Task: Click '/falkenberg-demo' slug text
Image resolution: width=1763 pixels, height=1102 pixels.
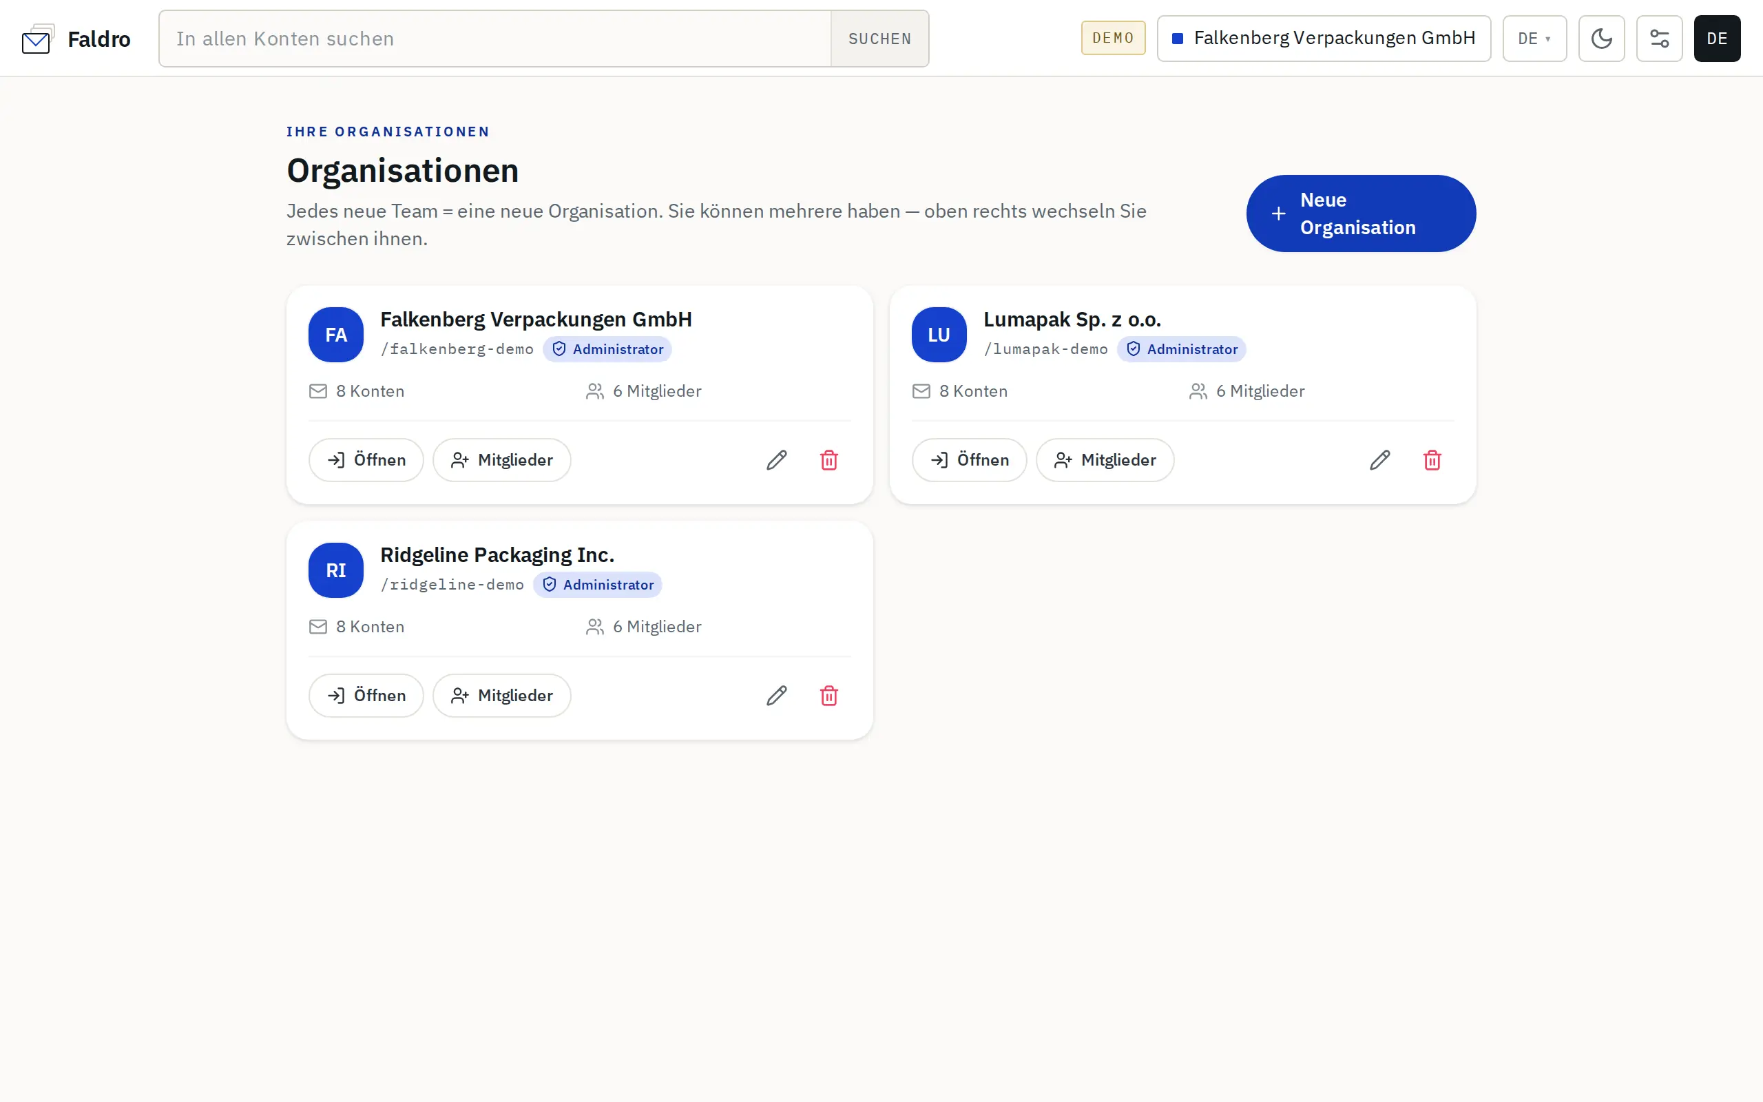Action: tap(457, 349)
